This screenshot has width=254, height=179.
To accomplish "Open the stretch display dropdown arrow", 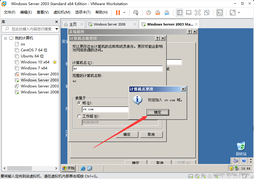I will [239, 12].
